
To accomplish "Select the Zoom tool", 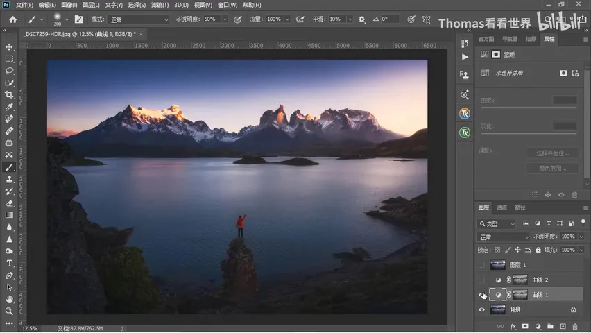I will (x=9, y=311).
